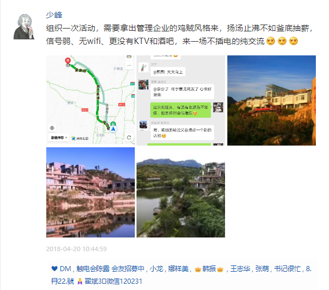Open liker DM's profile
Screen dimensions: 329x290
(65, 269)
